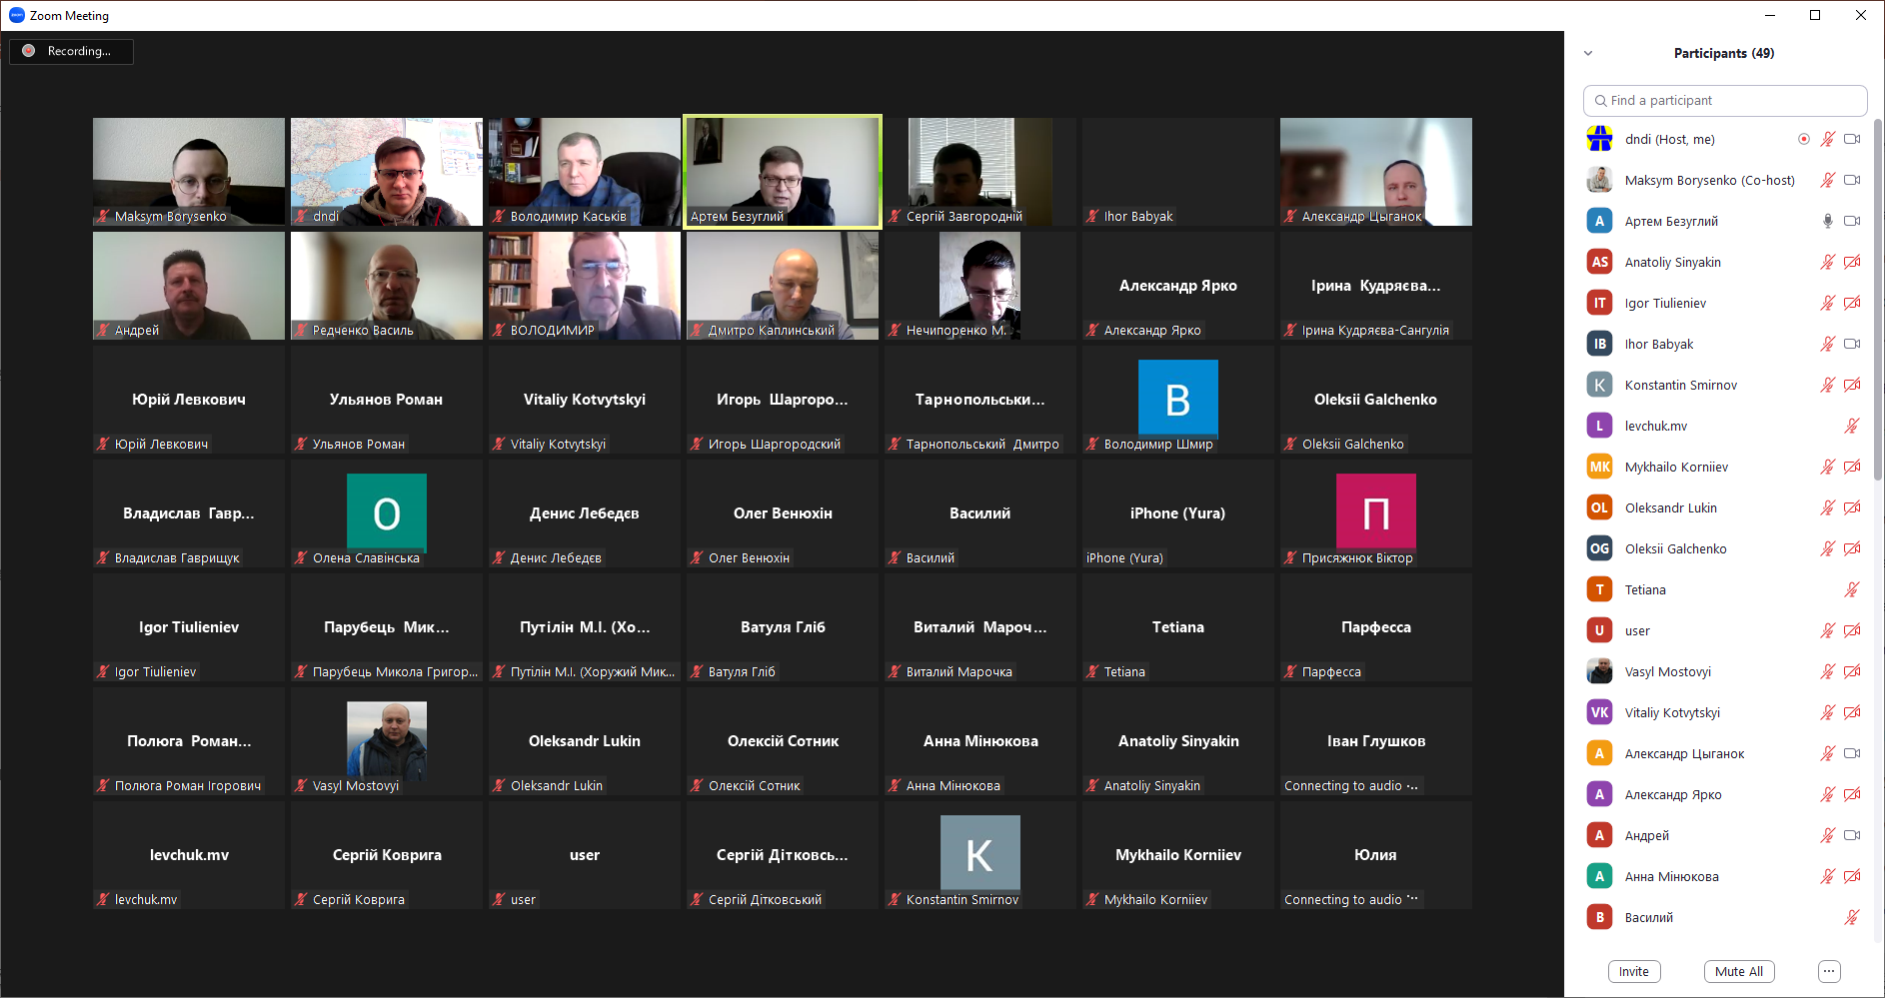The width and height of the screenshot is (1885, 998).
Task: Toggle mute icon for Igor Tiulieniev in list
Action: [1827, 303]
